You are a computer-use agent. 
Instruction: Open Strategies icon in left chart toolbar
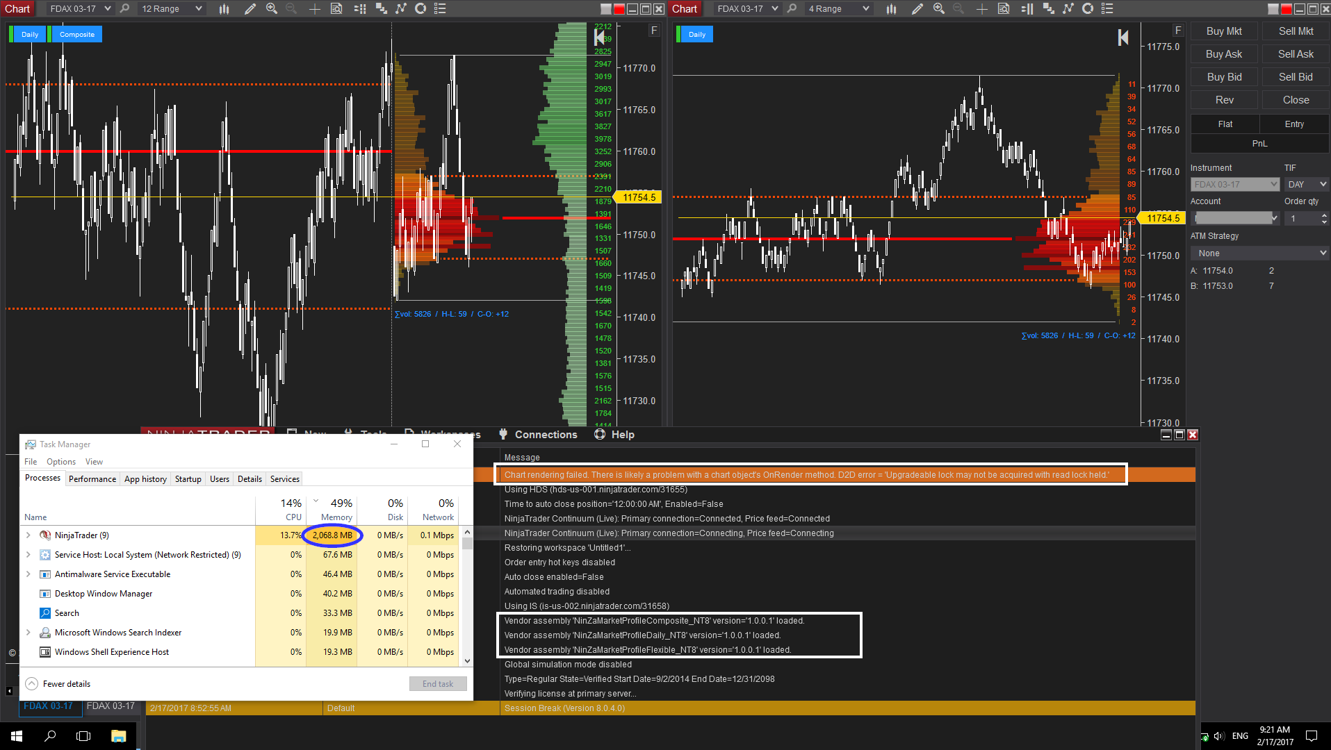click(420, 9)
